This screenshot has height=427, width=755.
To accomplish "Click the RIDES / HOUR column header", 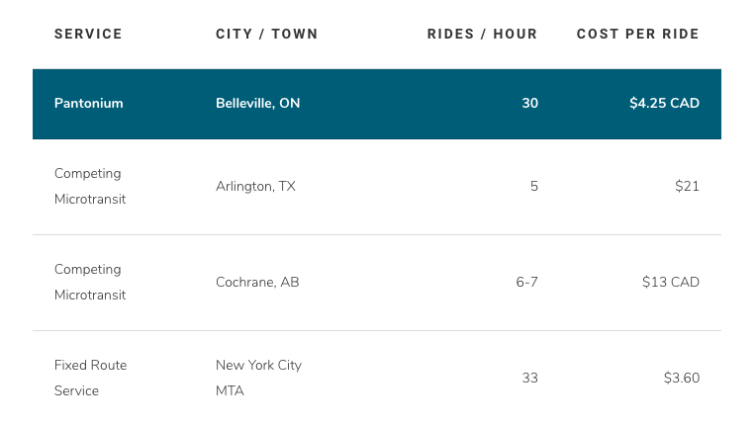I will point(482,35).
